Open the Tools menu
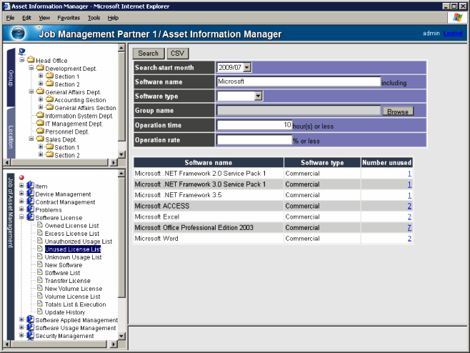Screen dimensions: 470x353 pos(94,17)
